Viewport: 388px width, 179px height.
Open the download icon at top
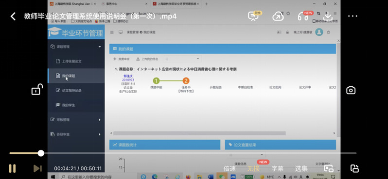(328, 16)
